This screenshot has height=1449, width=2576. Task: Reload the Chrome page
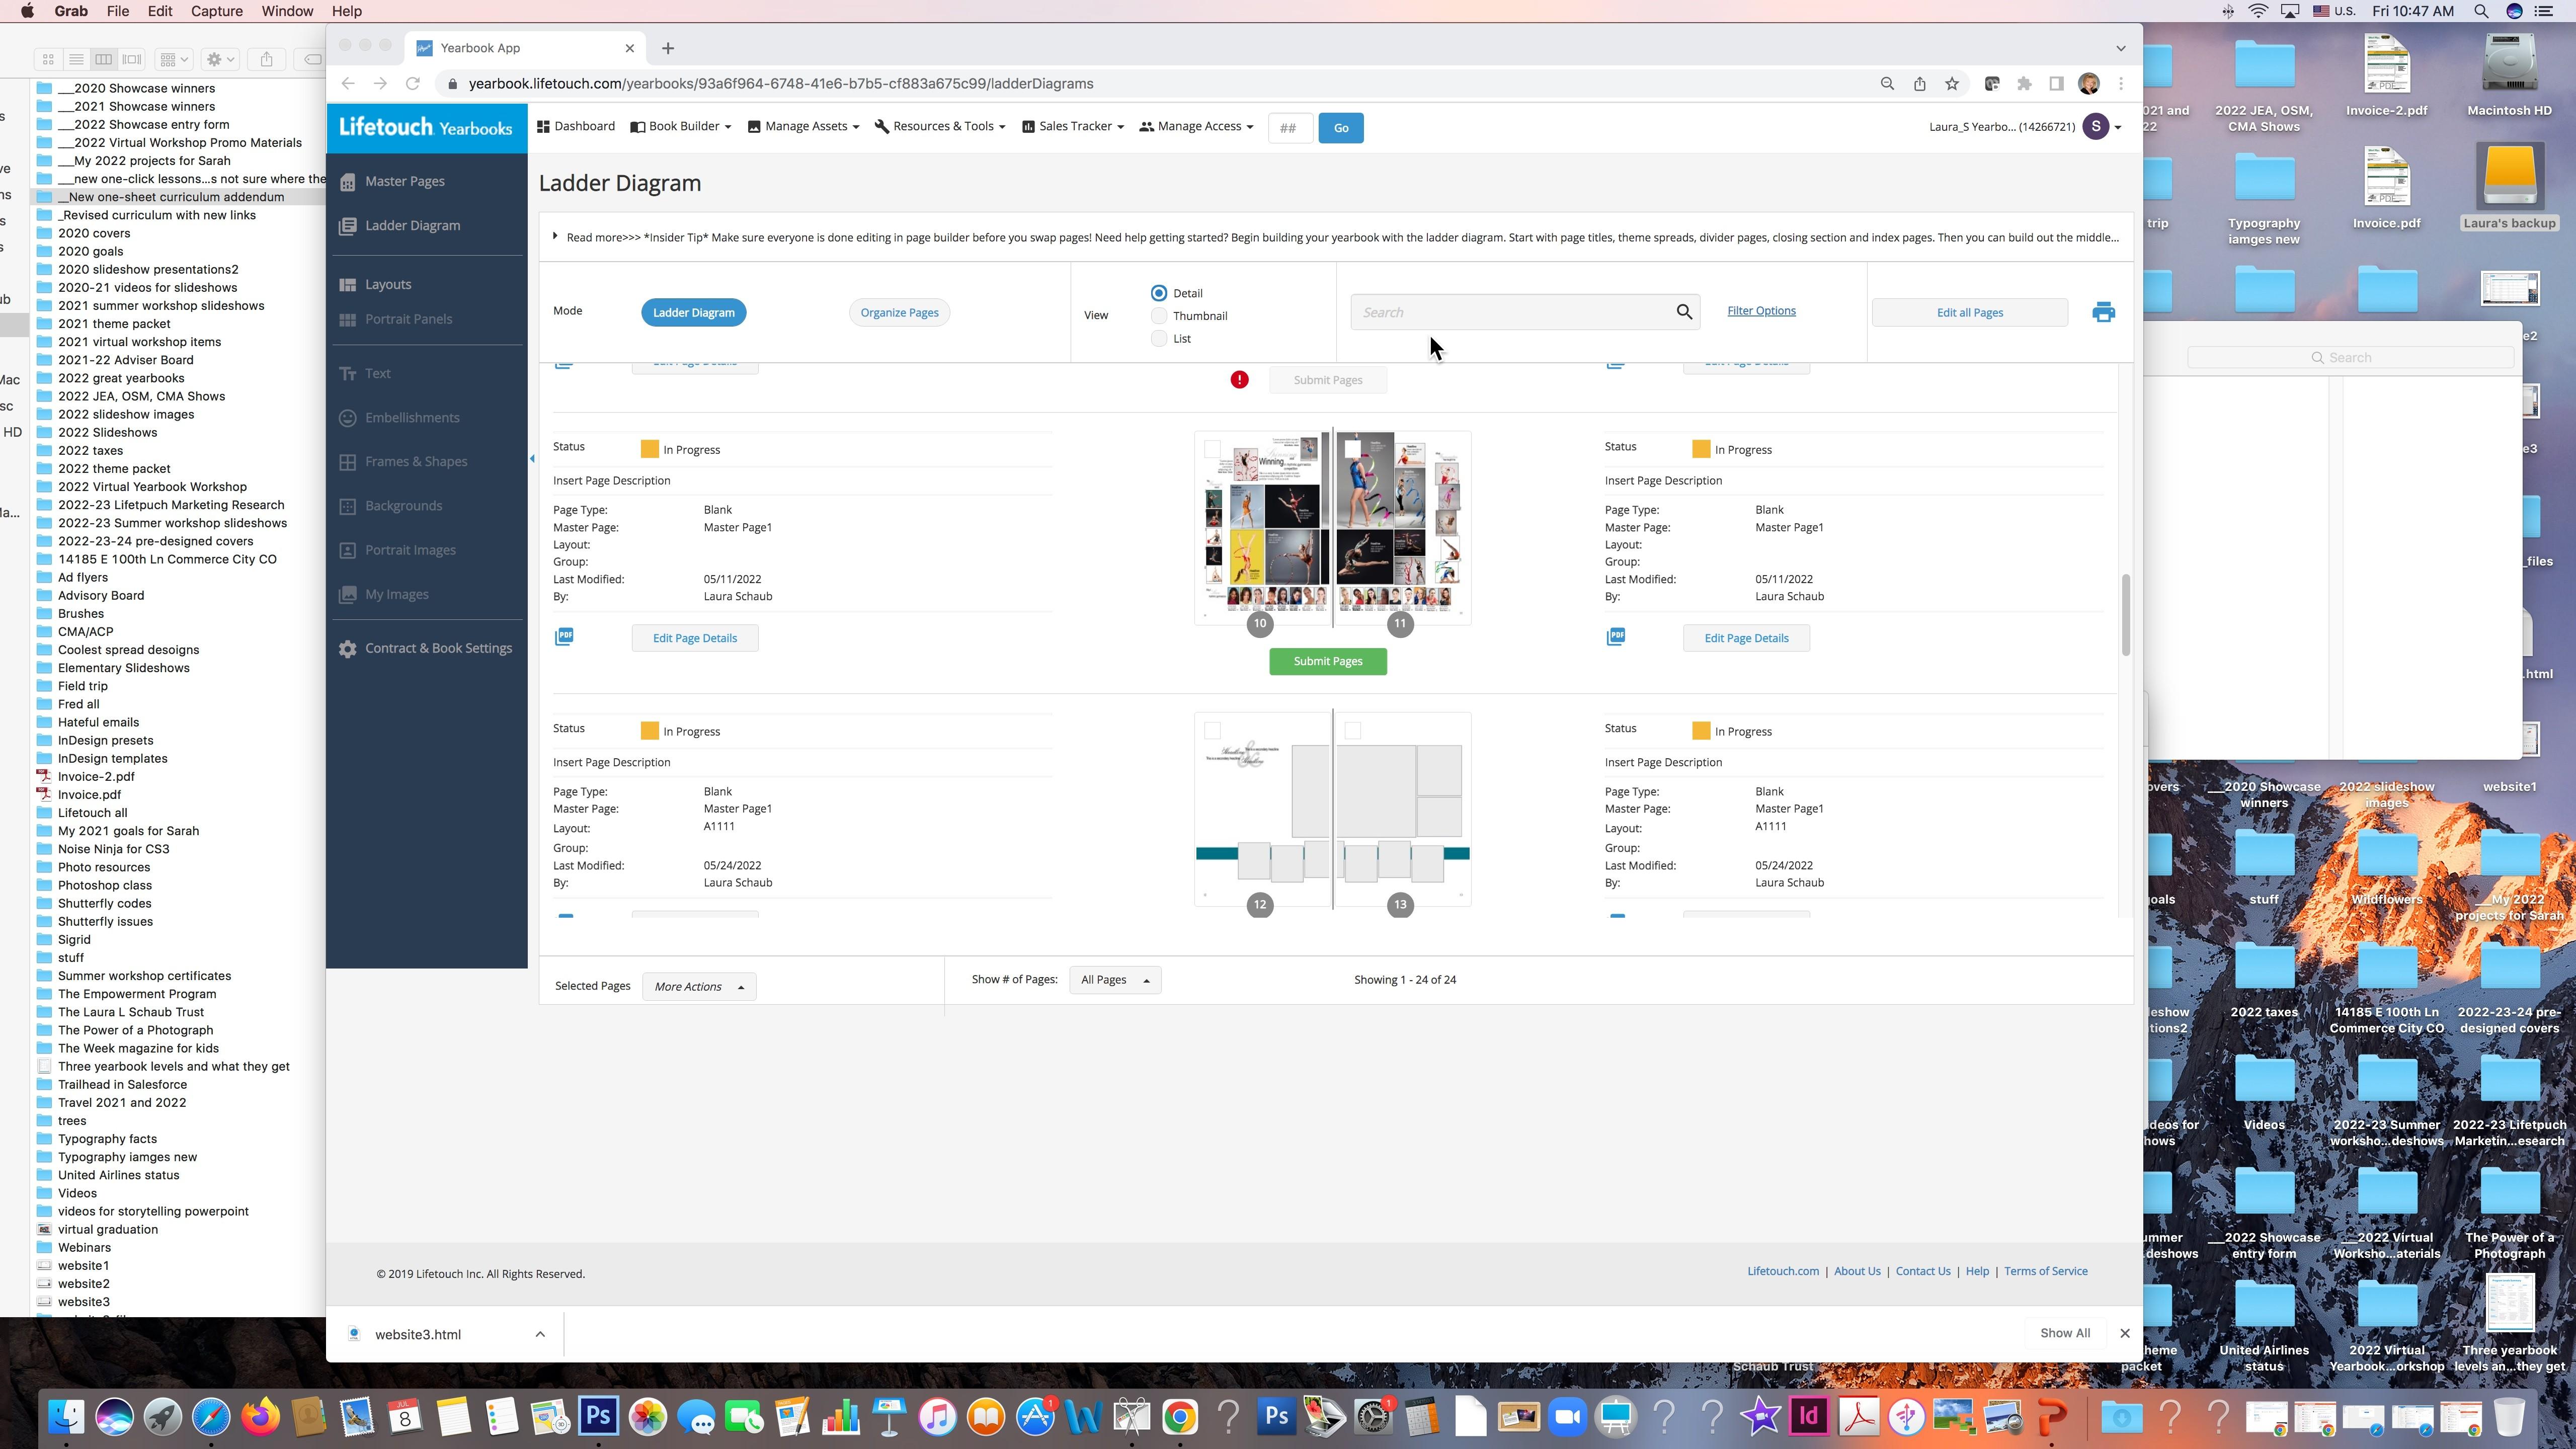click(x=413, y=84)
